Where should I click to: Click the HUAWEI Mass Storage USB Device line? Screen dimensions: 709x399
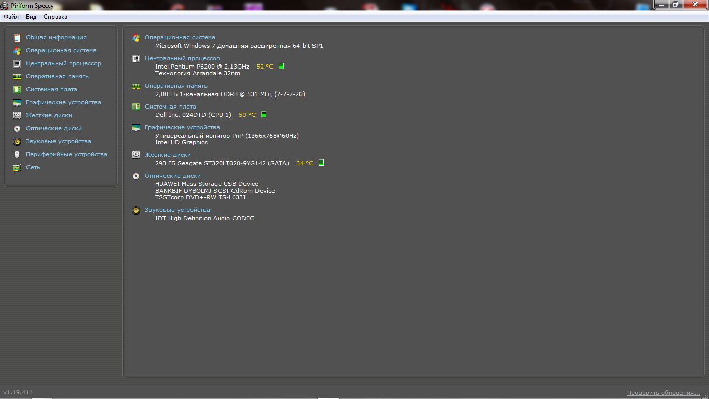tap(207, 184)
